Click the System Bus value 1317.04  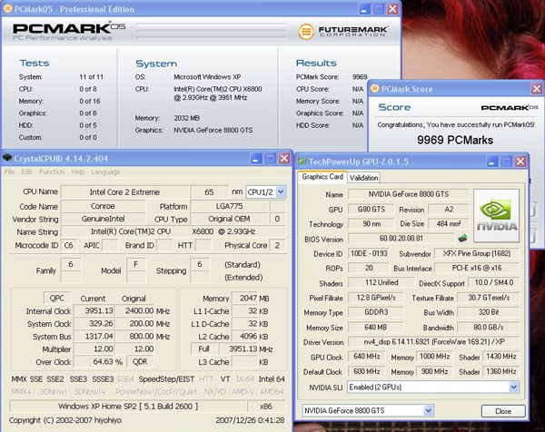(x=94, y=336)
